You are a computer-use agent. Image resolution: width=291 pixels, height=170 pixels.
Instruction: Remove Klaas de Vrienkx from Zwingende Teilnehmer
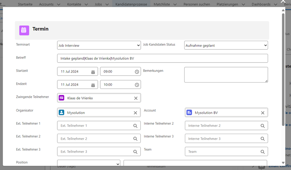coord(136,98)
